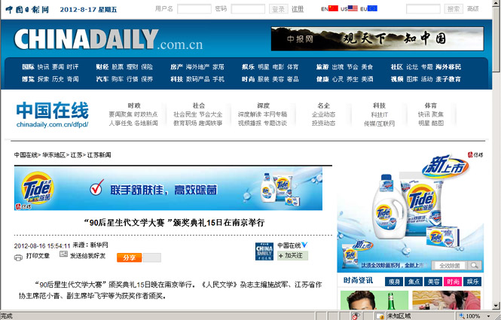Screen dimensions: 501x320
Task: Click the 用户名 username input field
Action: pyautogui.click(x=194, y=9)
